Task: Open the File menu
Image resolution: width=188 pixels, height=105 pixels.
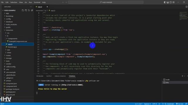Action: pos(2,2)
